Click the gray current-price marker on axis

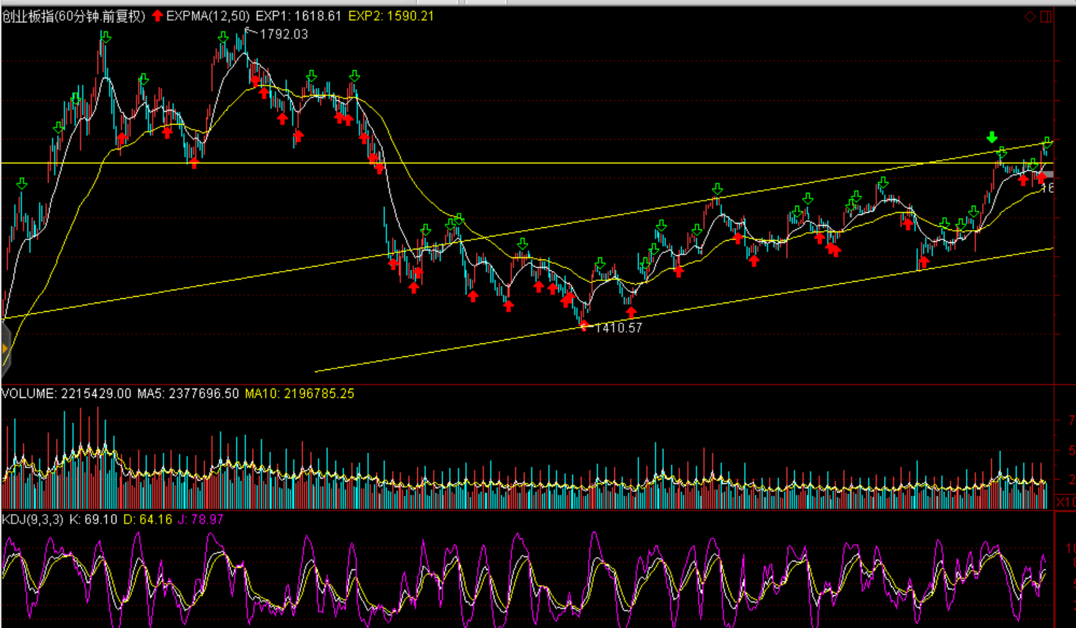(1048, 175)
